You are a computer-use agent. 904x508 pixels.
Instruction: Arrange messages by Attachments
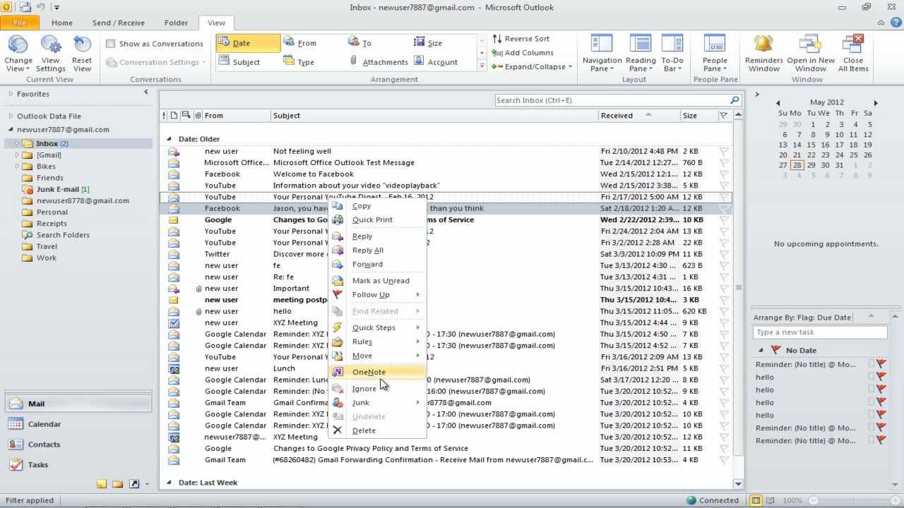[x=379, y=62]
